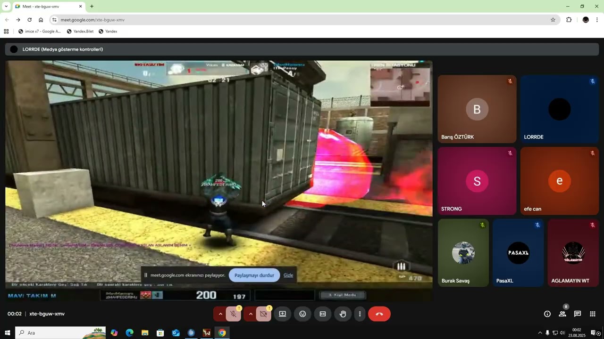Open the Yandex.Bilet bookmark
Screen dimensions: 604x339
coord(80,32)
